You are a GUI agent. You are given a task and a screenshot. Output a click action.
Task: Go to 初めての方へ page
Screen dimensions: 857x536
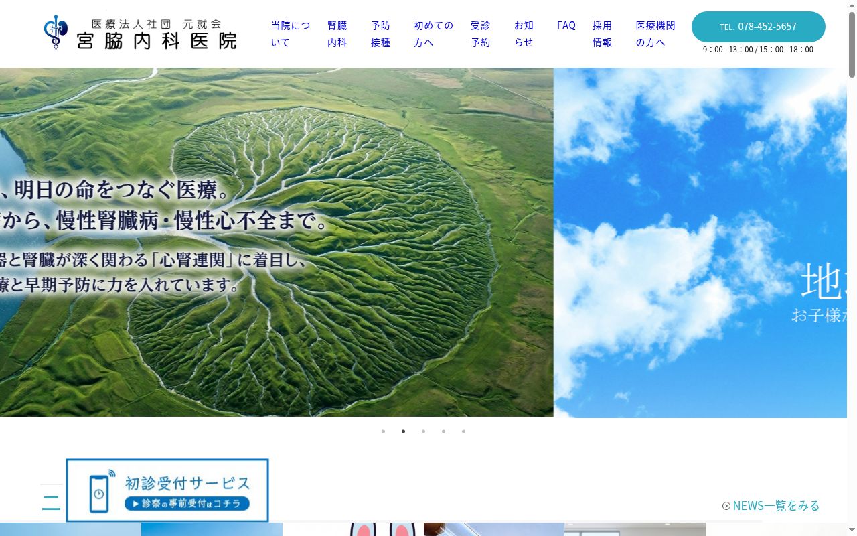click(434, 33)
